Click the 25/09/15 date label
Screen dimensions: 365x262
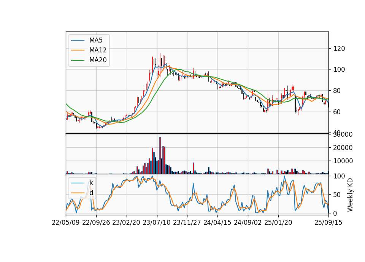tap(328, 223)
